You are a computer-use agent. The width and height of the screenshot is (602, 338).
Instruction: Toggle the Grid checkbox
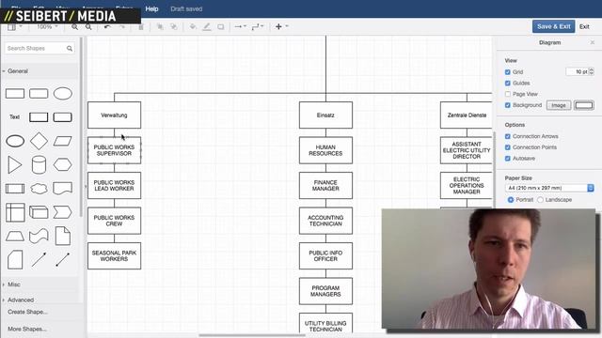[x=508, y=72]
